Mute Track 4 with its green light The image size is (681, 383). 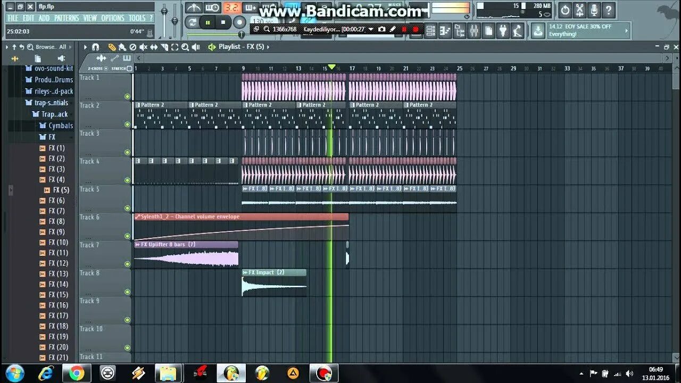pos(127,180)
